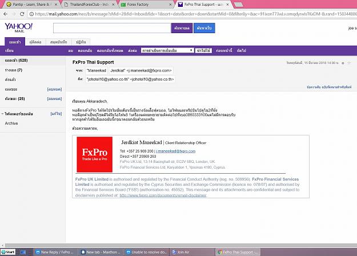Open the fxpro.com email-disclaimer link
The height and width of the screenshot is (256, 357).
[x=163, y=195]
